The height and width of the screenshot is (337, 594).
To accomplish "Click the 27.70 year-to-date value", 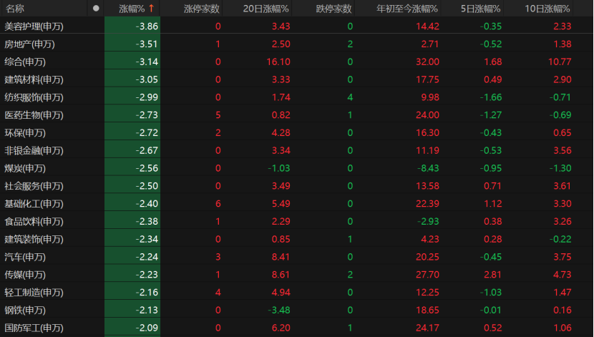I will click(427, 275).
